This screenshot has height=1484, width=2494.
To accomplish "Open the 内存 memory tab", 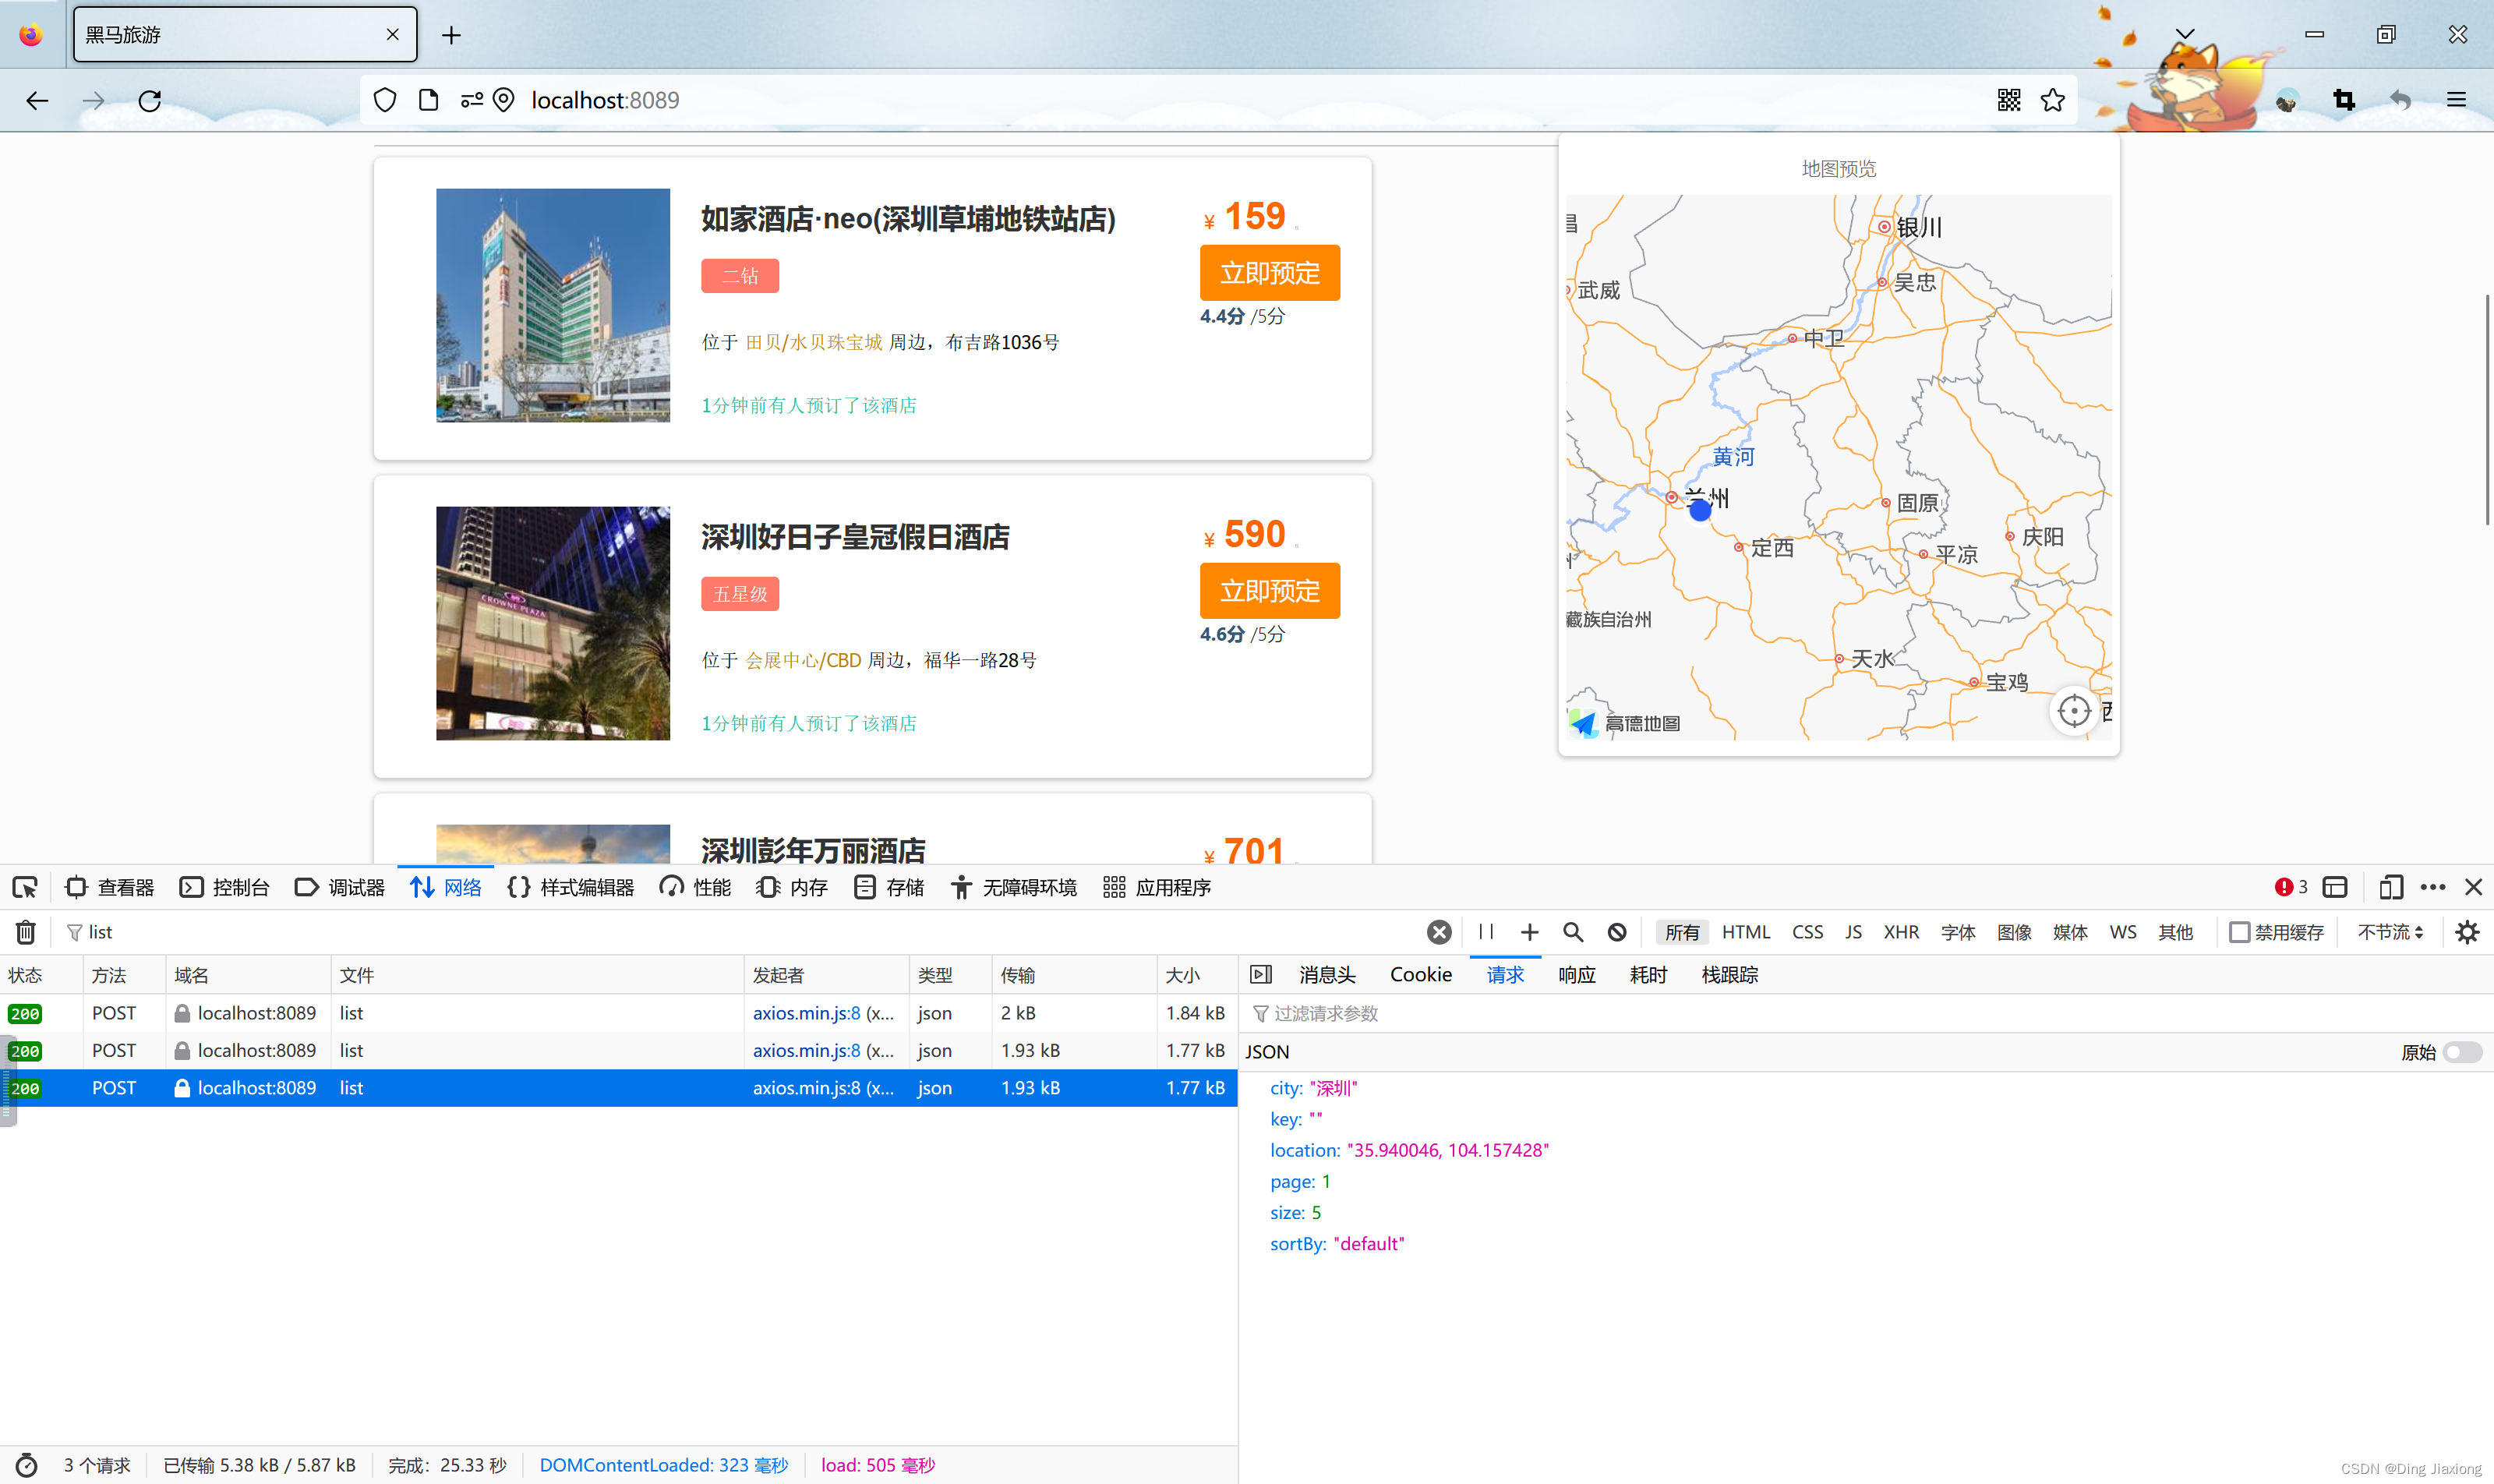I will (x=793, y=887).
